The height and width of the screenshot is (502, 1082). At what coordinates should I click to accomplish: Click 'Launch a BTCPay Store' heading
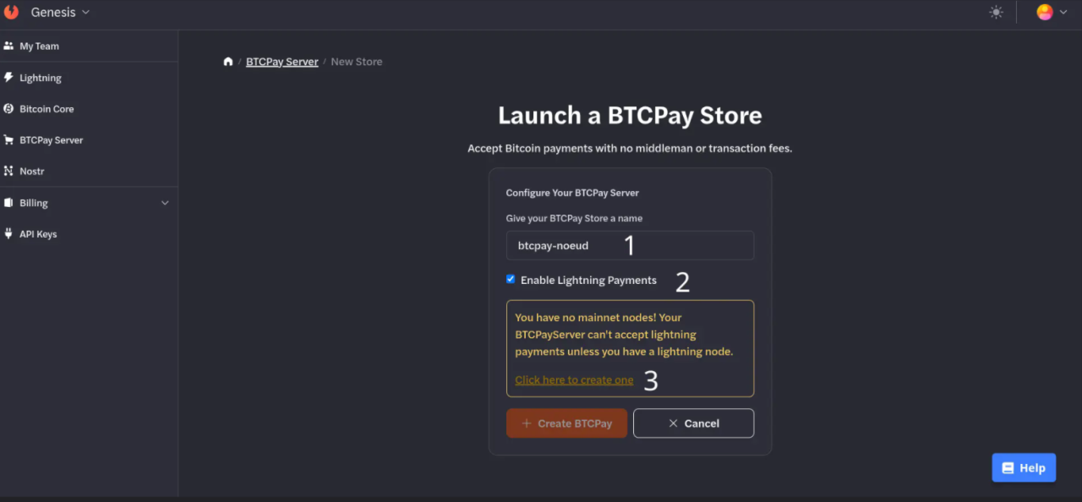[630, 116]
